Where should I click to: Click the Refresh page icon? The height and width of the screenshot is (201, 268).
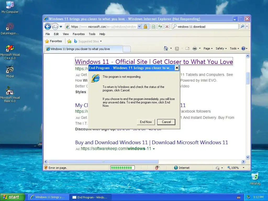pos(160,26)
